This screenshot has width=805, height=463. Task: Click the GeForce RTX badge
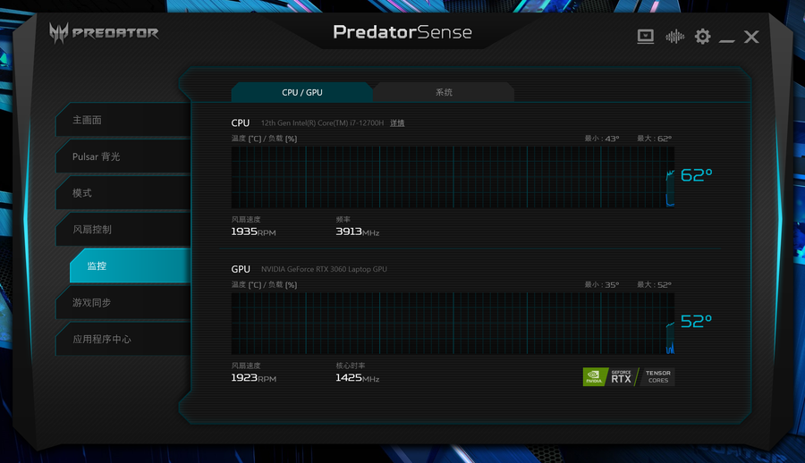coord(622,377)
